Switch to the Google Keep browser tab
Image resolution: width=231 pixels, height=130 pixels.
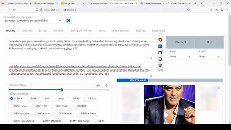click(x=73, y=3)
